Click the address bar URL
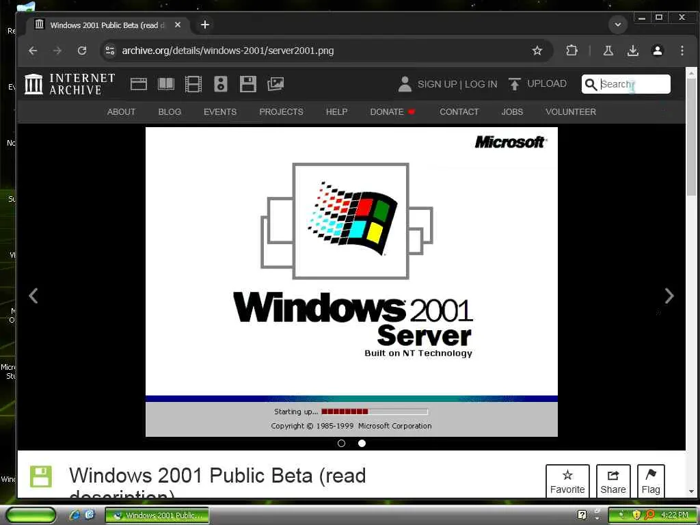 228,51
